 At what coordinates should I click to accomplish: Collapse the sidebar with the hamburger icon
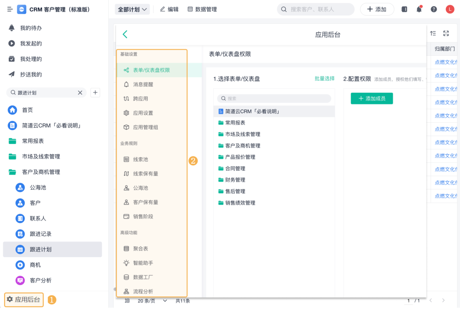click(x=10, y=9)
